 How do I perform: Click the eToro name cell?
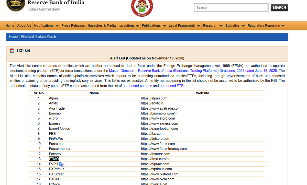click(94, 118)
